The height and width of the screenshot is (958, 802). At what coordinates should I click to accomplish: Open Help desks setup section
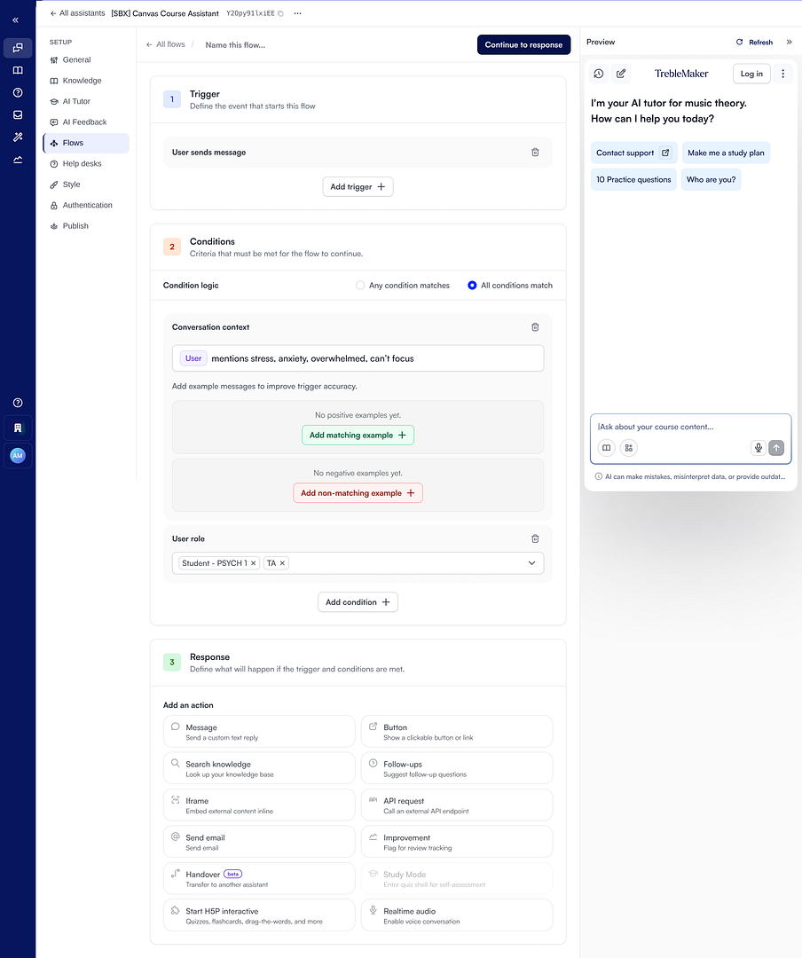coord(85,164)
